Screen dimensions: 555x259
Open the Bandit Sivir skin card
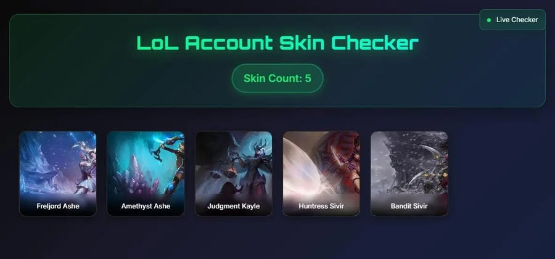pyautogui.click(x=409, y=173)
